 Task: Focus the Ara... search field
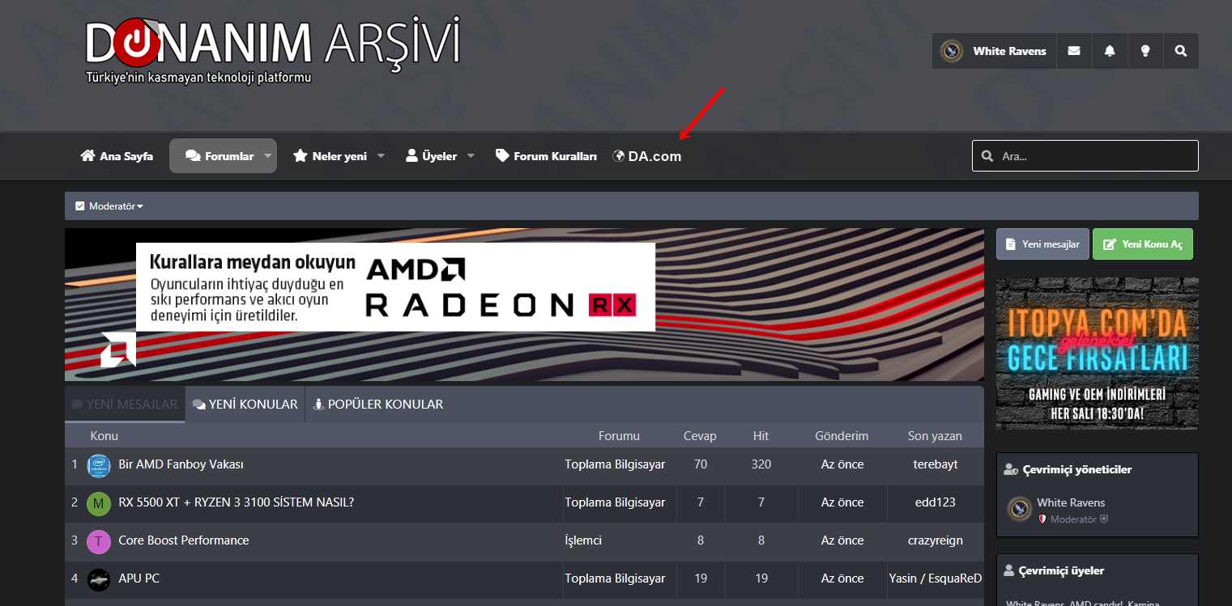1085,156
